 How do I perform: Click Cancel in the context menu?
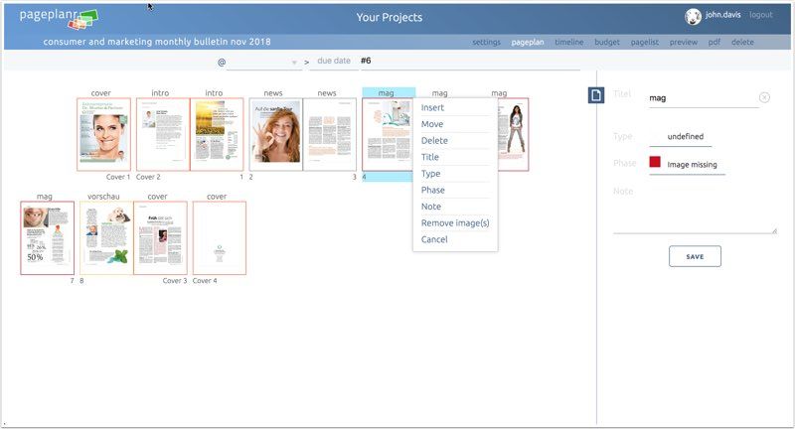[x=434, y=239]
